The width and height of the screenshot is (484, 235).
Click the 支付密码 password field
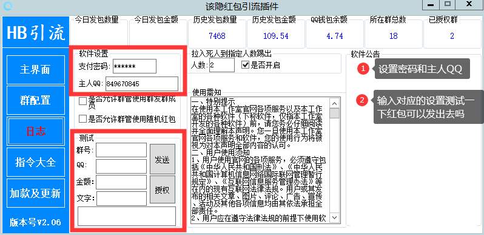(135, 66)
